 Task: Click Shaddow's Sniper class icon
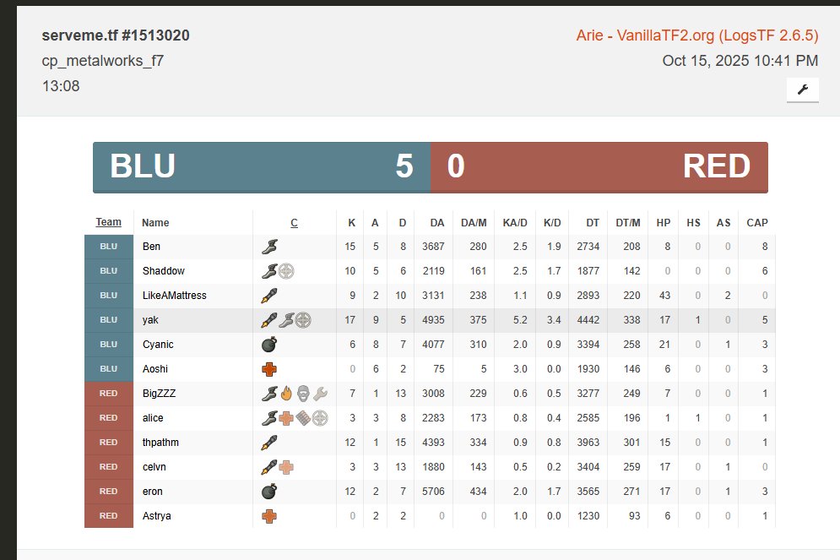(287, 271)
